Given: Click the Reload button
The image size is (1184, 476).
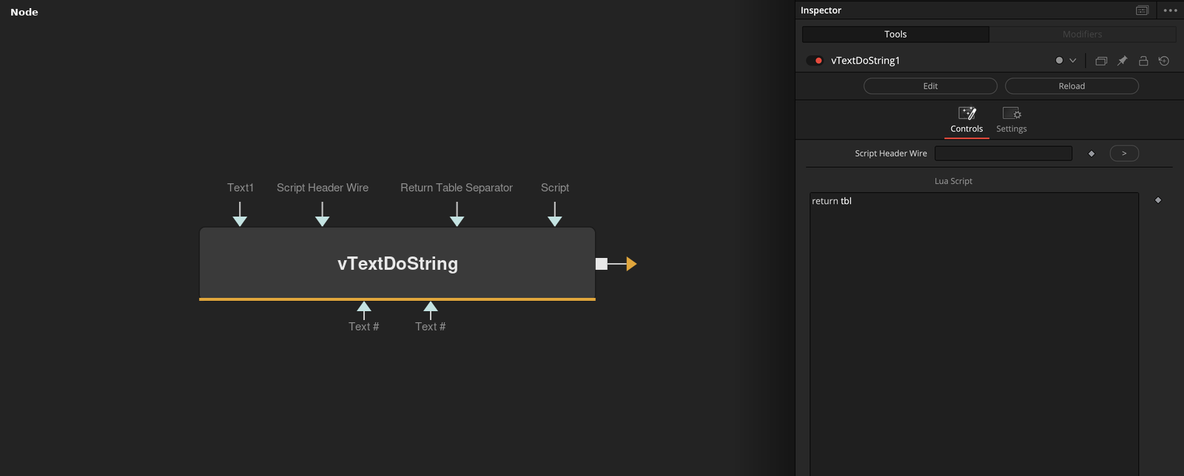Looking at the screenshot, I should click(1072, 86).
